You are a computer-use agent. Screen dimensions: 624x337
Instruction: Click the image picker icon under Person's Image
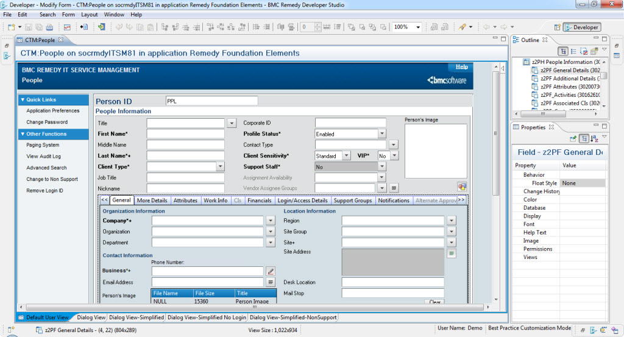462,186
